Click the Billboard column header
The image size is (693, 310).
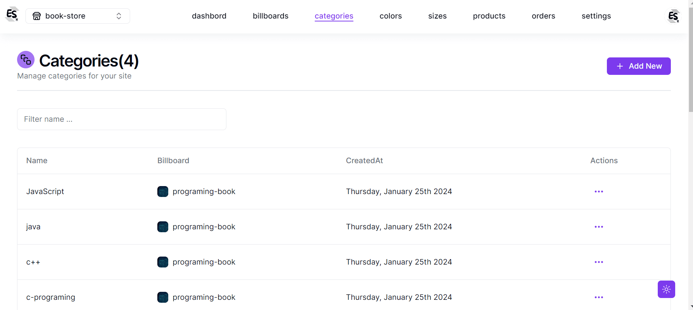(173, 161)
